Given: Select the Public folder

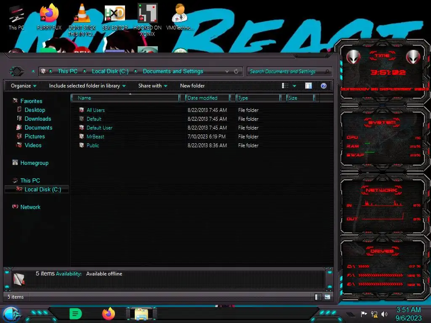Looking at the screenshot, I should point(93,145).
